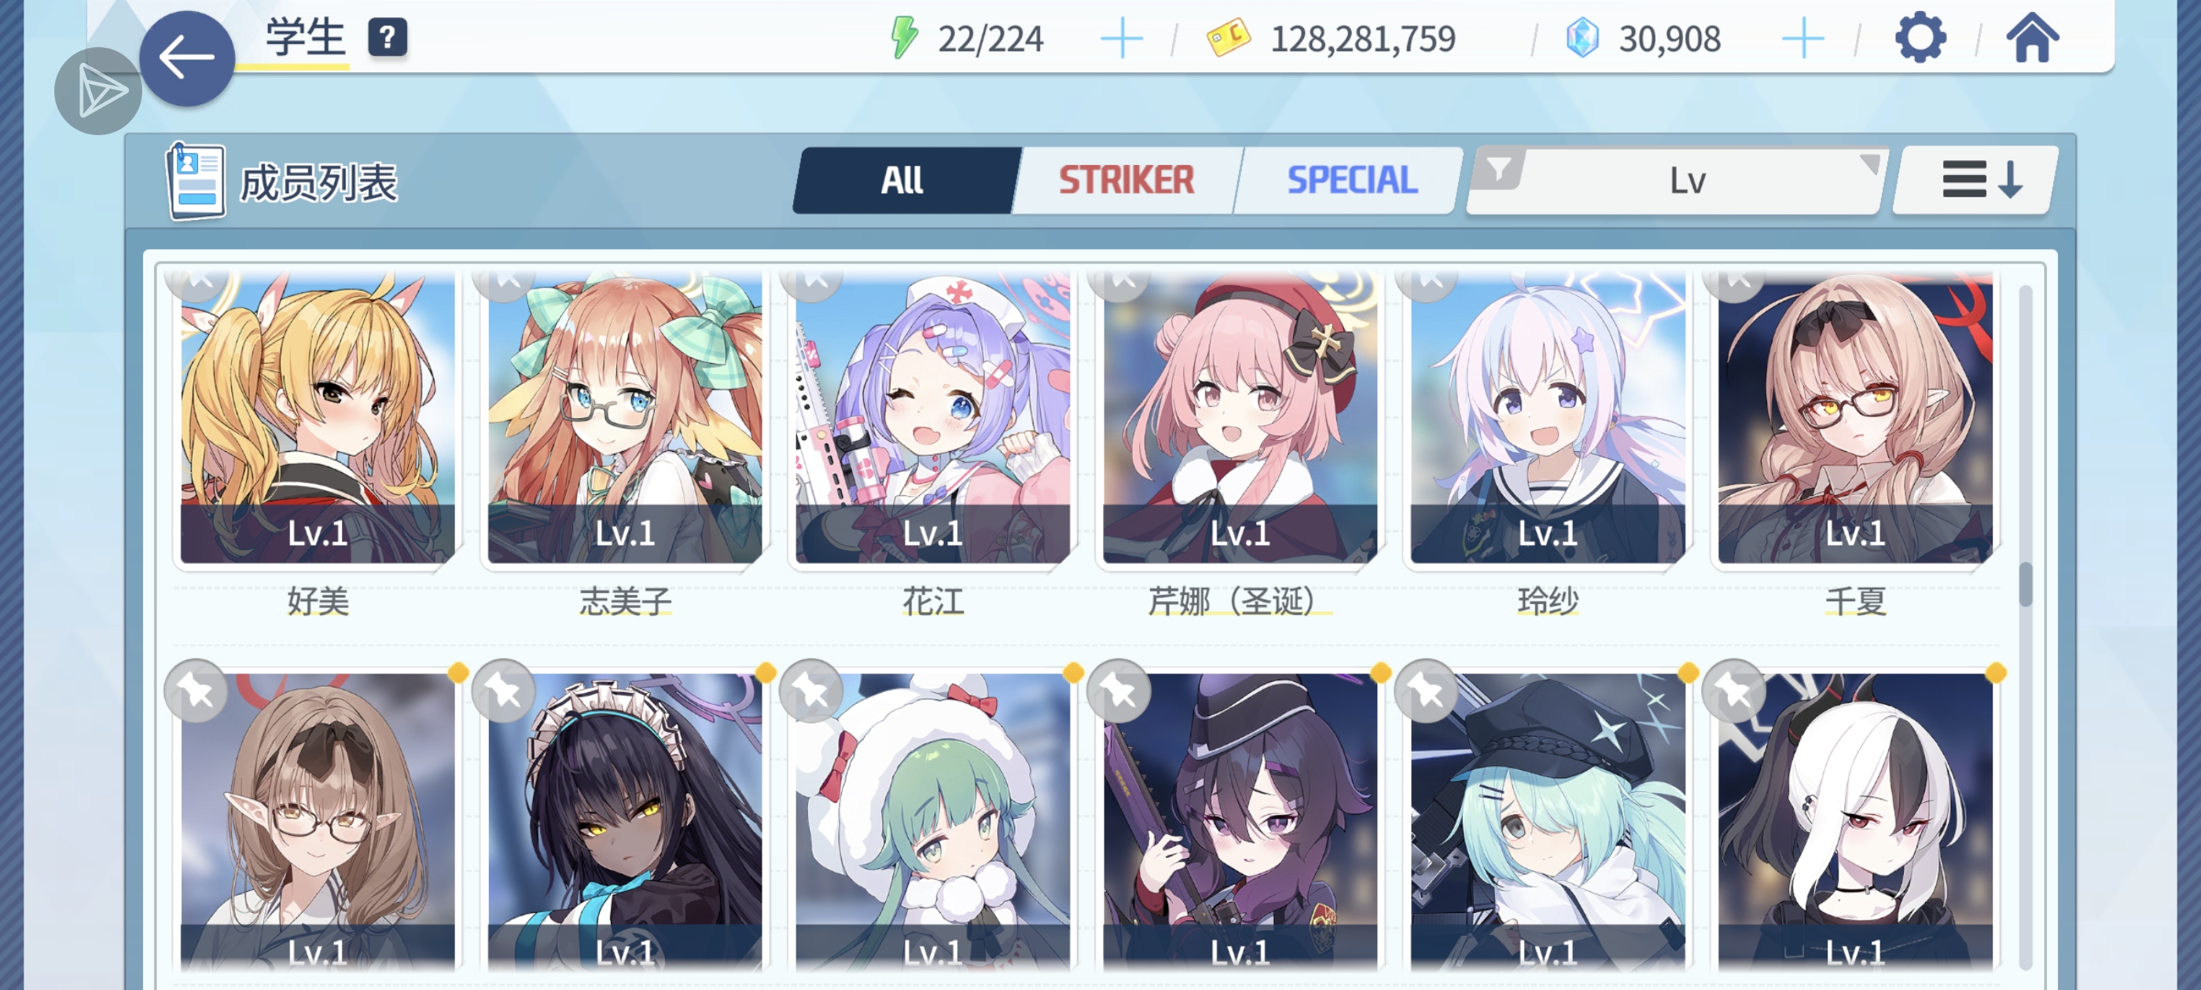Open the settings gear
Viewport: 2201px width, 990px height.
[x=1920, y=38]
